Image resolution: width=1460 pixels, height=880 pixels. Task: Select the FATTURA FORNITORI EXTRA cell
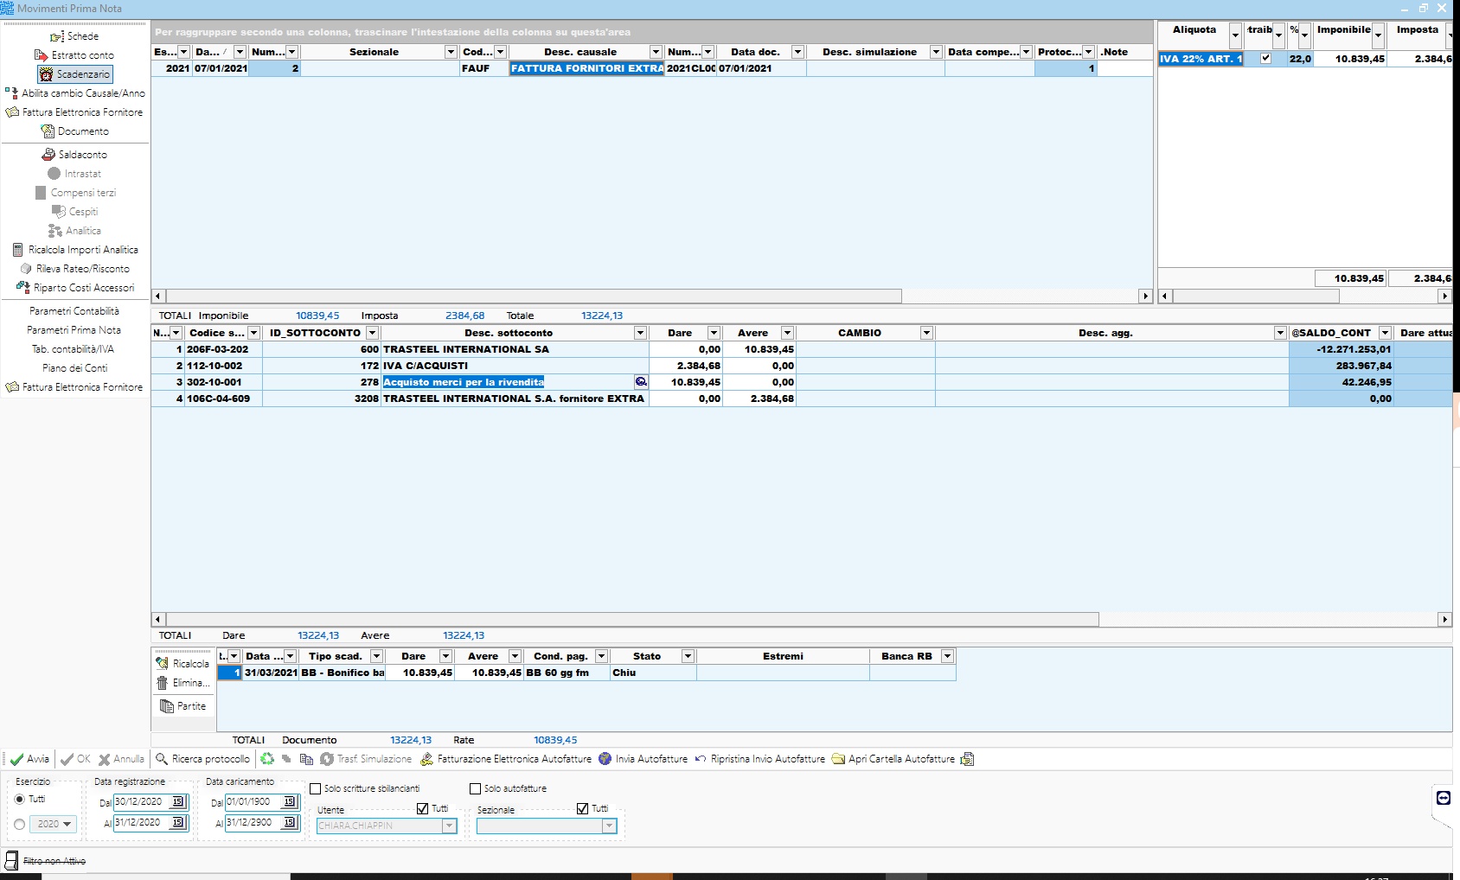coord(587,68)
